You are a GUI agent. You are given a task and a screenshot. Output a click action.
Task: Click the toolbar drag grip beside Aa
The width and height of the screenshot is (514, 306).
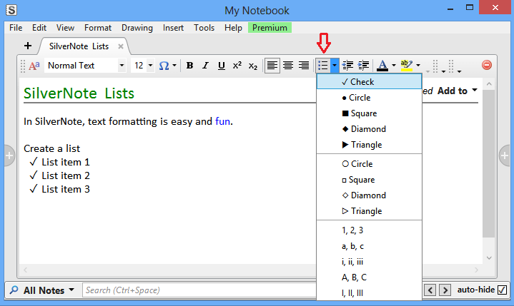23,66
